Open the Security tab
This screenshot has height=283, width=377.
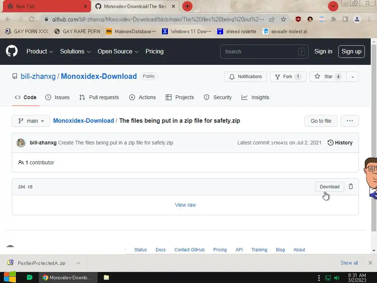tap(218, 97)
